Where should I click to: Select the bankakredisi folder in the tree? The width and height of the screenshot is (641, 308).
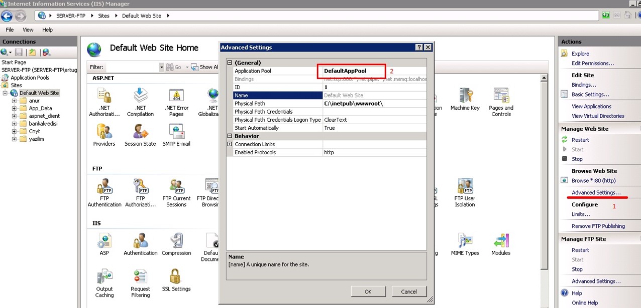[43, 123]
